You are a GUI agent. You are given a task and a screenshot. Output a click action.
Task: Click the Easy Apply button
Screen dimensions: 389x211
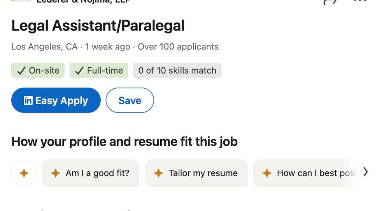tap(56, 100)
